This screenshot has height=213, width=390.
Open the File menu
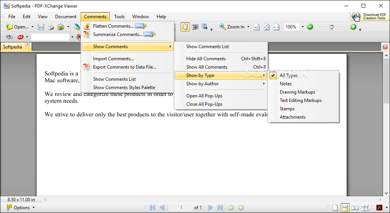pos(12,17)
